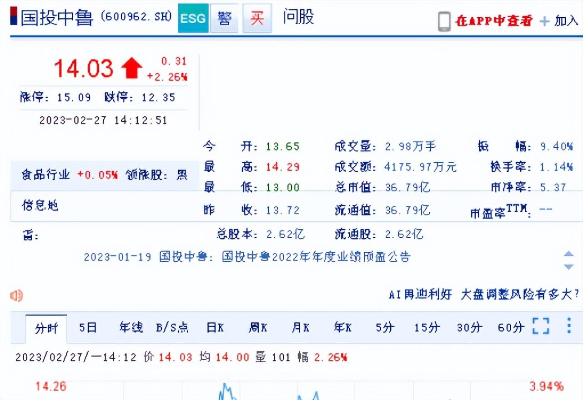Click the red up arrow price indicator

pos(131,69)
